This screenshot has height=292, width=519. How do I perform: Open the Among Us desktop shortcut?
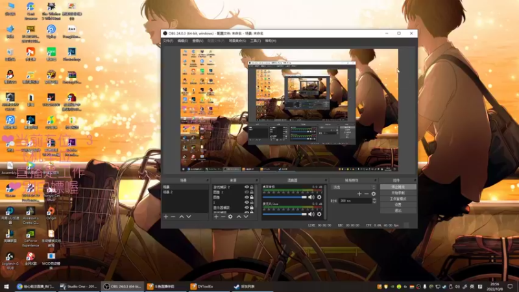click(72, 102)
